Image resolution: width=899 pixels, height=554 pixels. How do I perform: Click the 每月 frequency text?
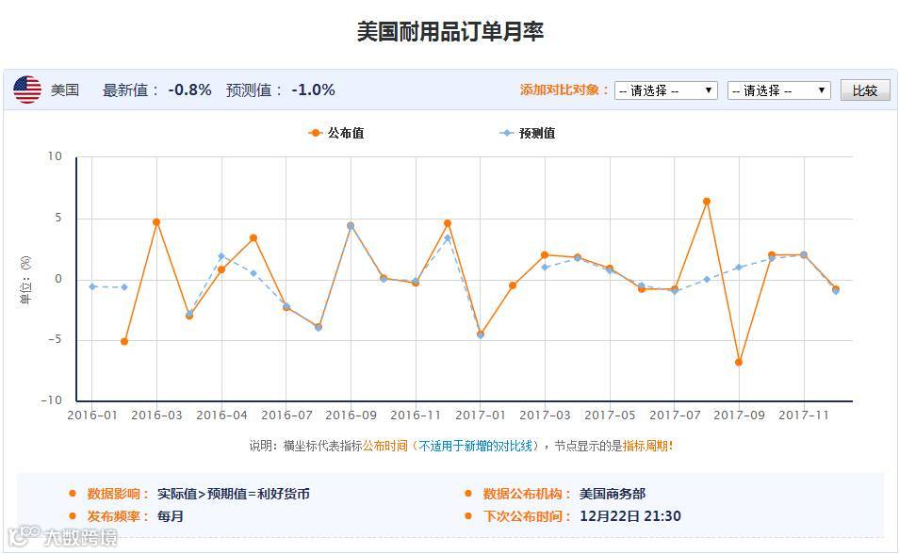[x=171, y=516]
